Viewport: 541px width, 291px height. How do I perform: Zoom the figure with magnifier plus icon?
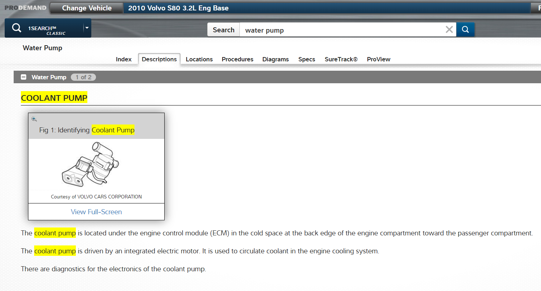tap(34, 119)
